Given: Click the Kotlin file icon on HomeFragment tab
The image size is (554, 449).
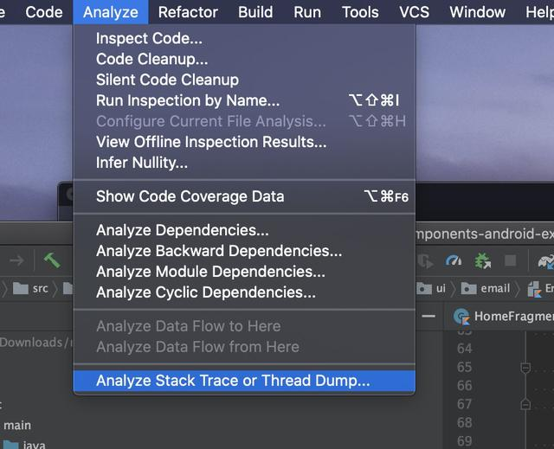Looking at the screenshot, I should (461, 317).
